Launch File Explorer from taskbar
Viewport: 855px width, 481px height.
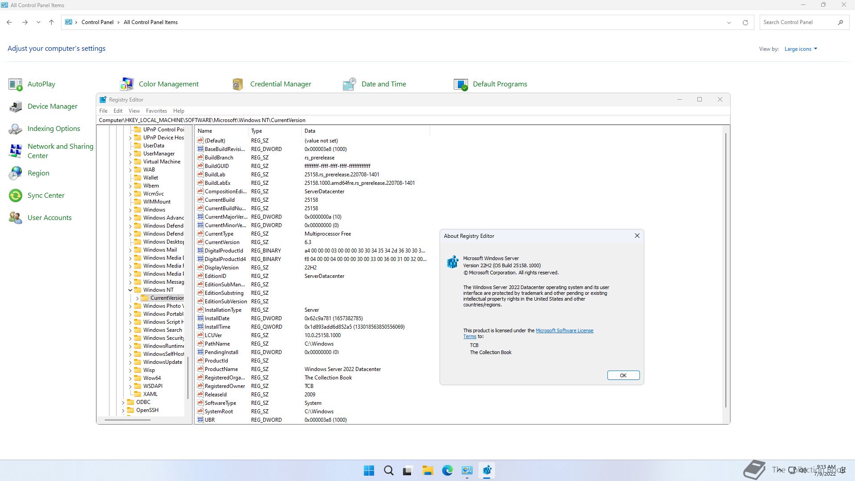[x=427, y=470]
